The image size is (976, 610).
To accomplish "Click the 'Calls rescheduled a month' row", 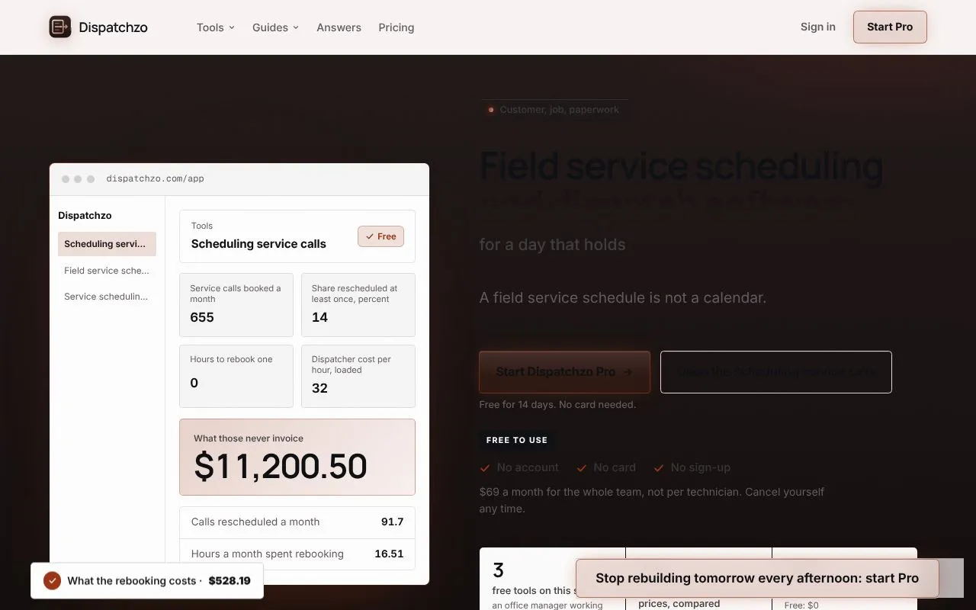I will click(x=297, y=522).
